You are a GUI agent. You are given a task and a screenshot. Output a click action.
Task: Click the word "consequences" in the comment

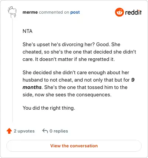point(94,95)
